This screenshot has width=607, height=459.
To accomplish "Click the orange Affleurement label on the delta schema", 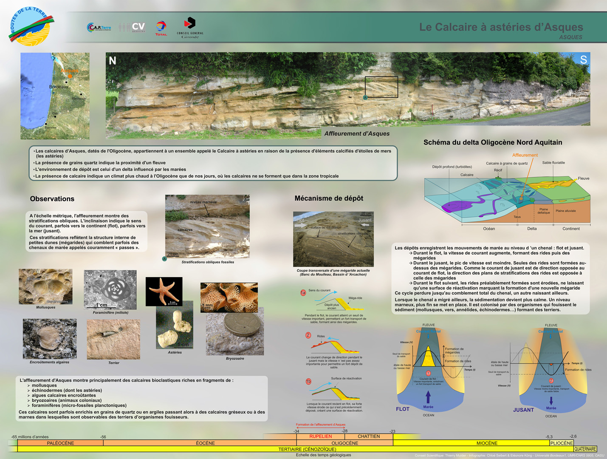I will click(x=525, y=155).
